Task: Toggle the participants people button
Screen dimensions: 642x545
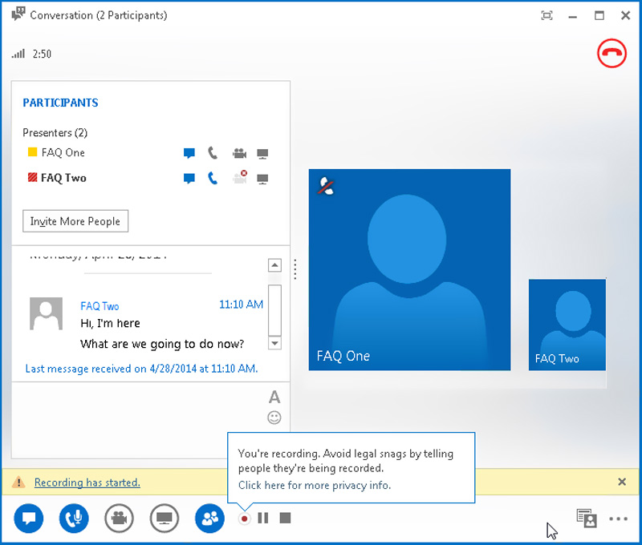Action: coord(209,519)
